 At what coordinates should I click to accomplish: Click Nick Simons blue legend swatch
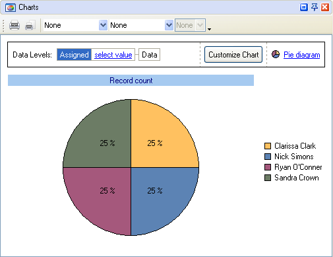tap(268, 157)
